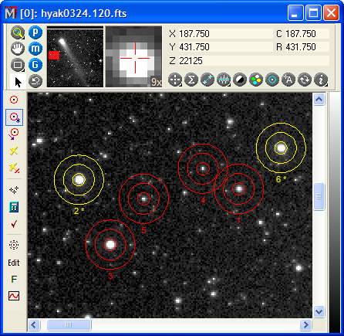Open the dotted aperture settings icon
This screenshot has height=336, width=344.
point(14,245)
